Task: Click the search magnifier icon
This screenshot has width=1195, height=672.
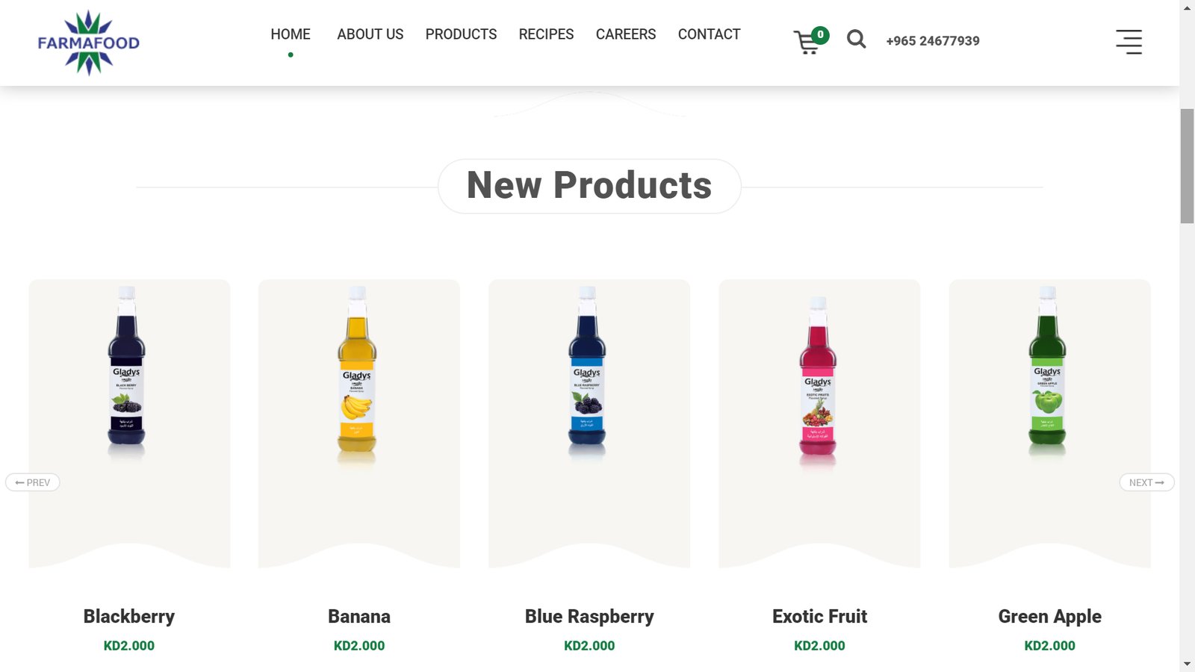Action: tap(857, 39)
